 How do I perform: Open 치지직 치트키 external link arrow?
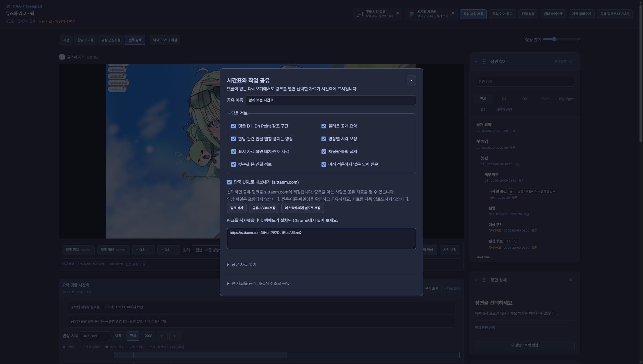click(452, 13)
